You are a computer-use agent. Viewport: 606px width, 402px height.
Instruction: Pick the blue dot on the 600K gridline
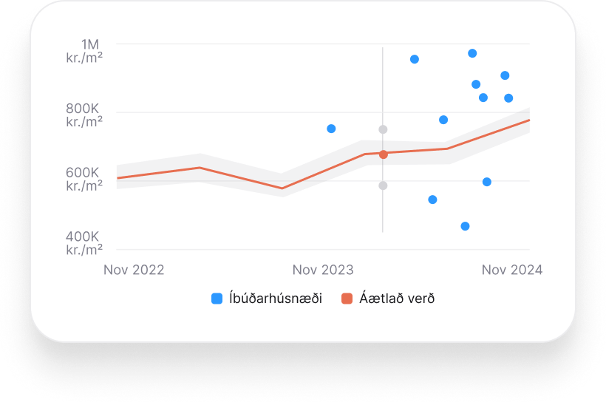point(486,182)
